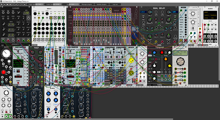Viewport: 220px width, 120px height.
Task: Click Dual Delay CLK IN jack
Action: pos(159,23)
